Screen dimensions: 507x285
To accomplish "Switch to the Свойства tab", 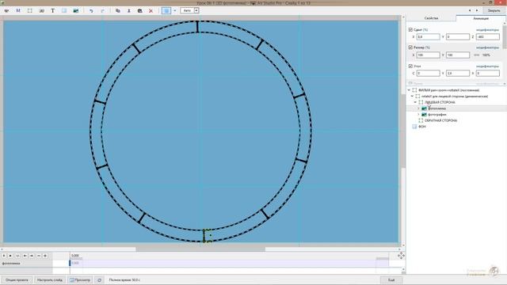I will tap(431, 18).
